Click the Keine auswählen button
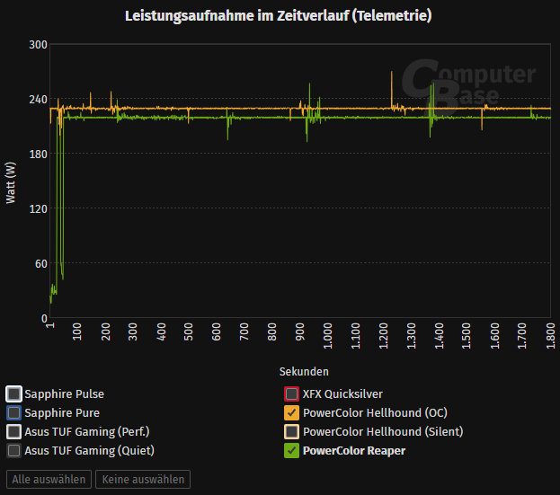This screenshot has width=560, height=495. pos(143,480)
